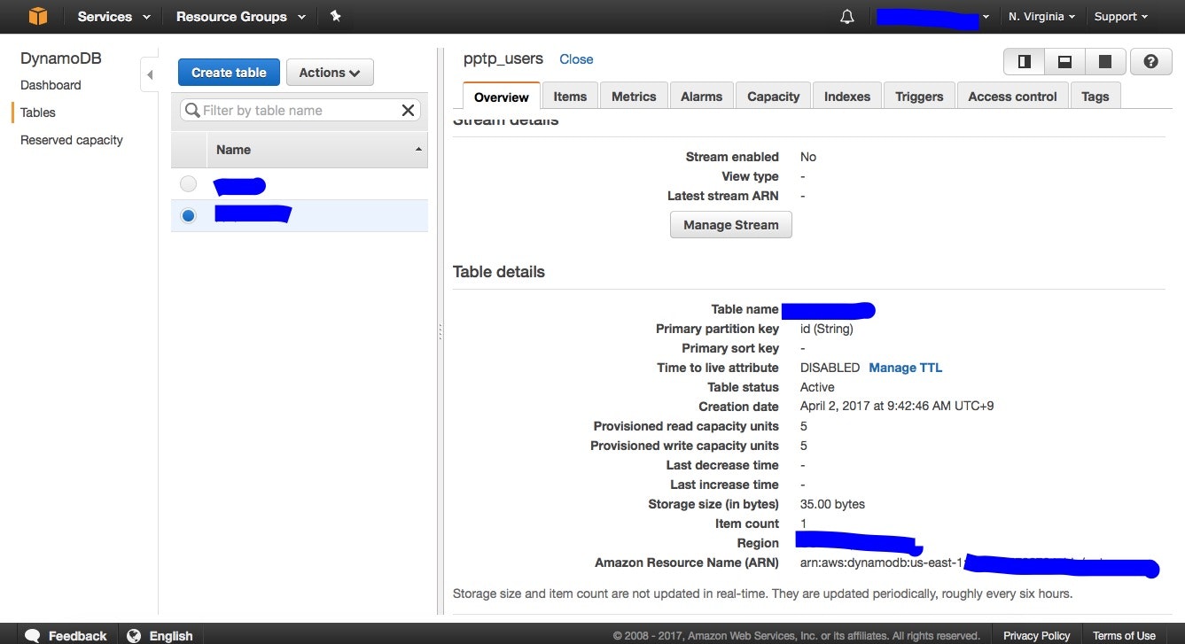Click the Feedback speech bubble icon

33,635
